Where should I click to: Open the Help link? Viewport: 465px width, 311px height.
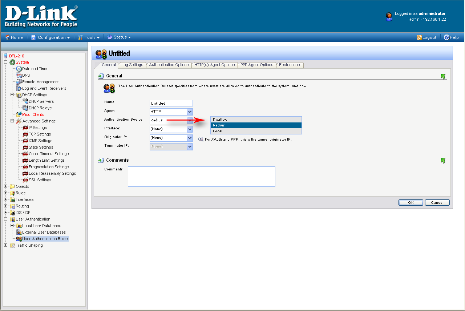[x=451, y=37]
